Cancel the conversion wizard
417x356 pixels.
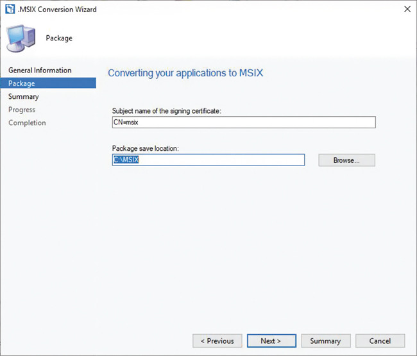coord(380,341)
